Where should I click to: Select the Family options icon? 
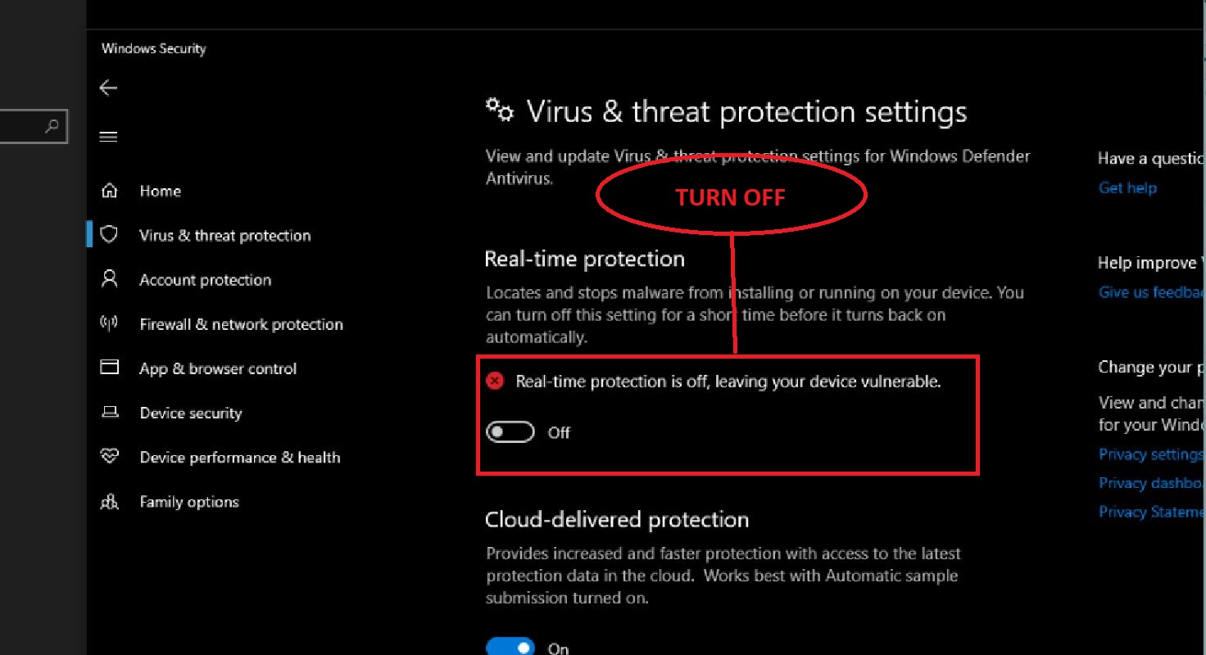click(x=110, y=501)
